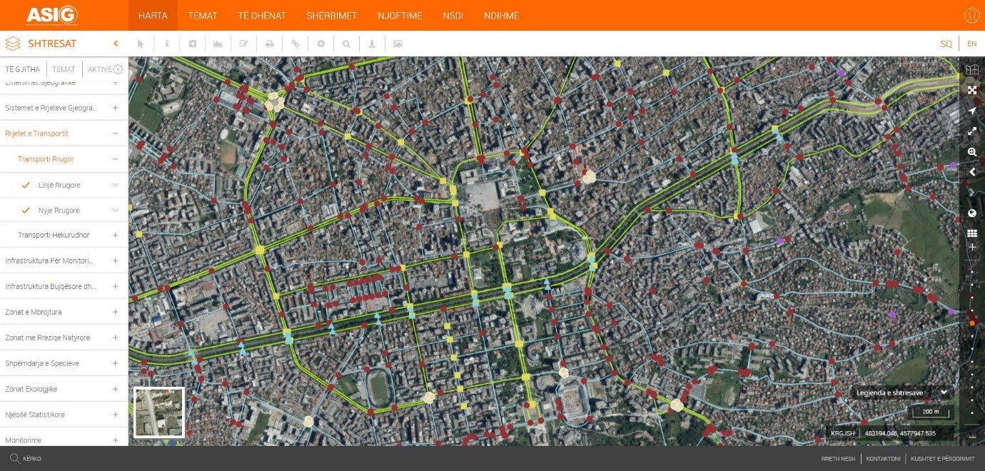Viewport: 985px width, 471px height.
Task: Click the overview map thumbnail
Action: [x=159, y=412]
